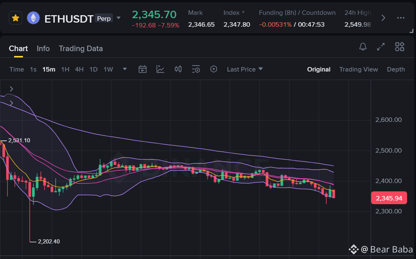Expand the chart to fullscreen

point(381,47)
